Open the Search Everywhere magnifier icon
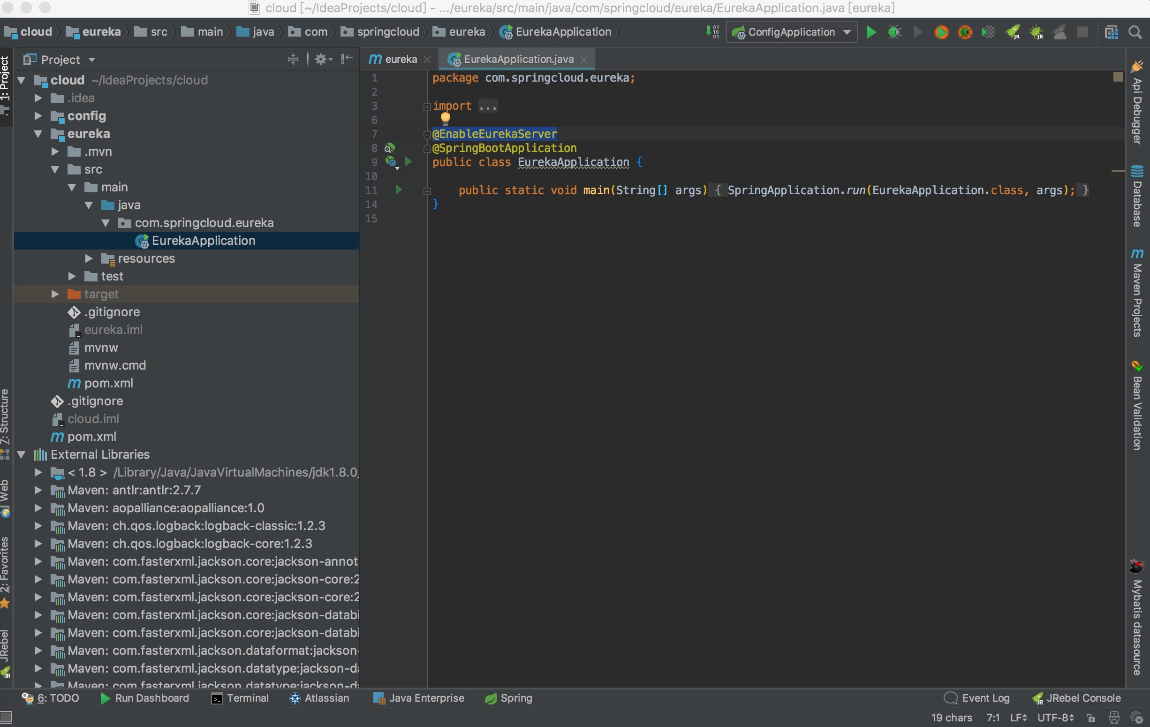The height and width of the screenshot is (727, 1150). [x=1135, y=32]
